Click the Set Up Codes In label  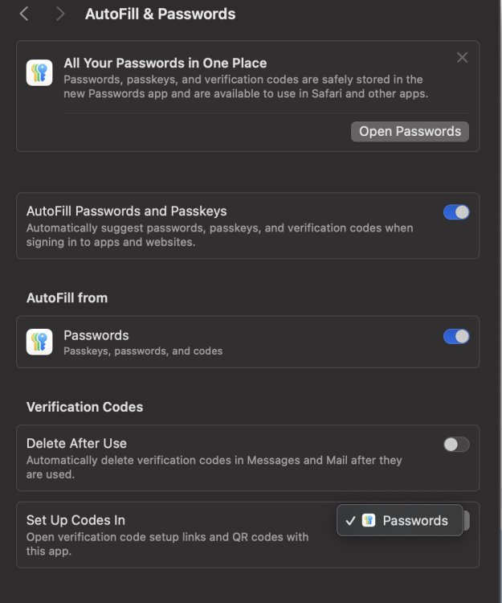point(76,520)
